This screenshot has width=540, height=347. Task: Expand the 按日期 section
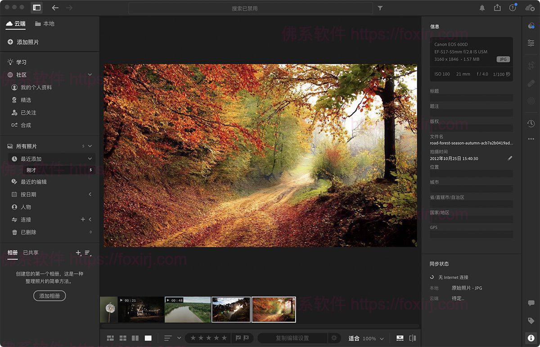tap(90, 194)
